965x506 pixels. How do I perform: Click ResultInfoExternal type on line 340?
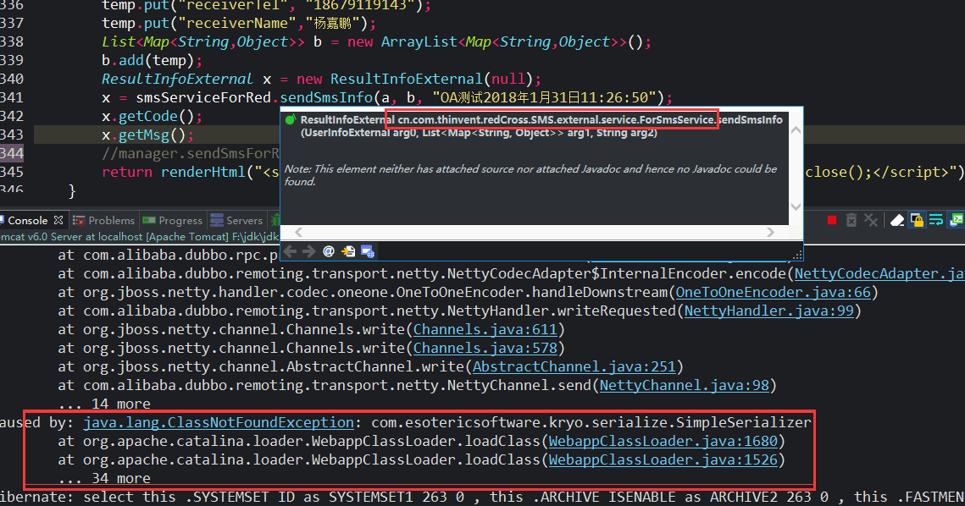pyautogui.click(x=177, y=79)
